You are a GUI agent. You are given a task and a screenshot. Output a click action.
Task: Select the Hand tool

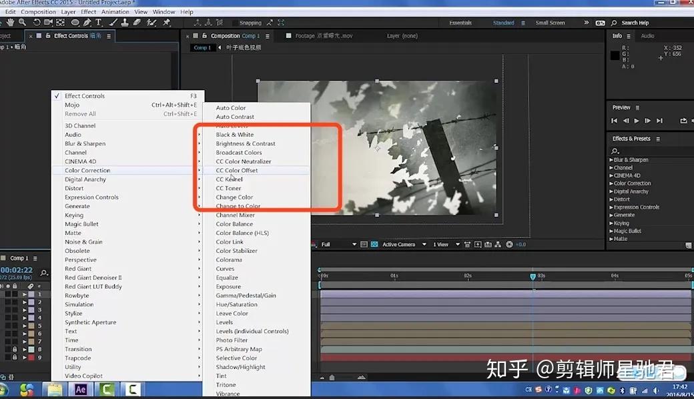pos(10,22)
